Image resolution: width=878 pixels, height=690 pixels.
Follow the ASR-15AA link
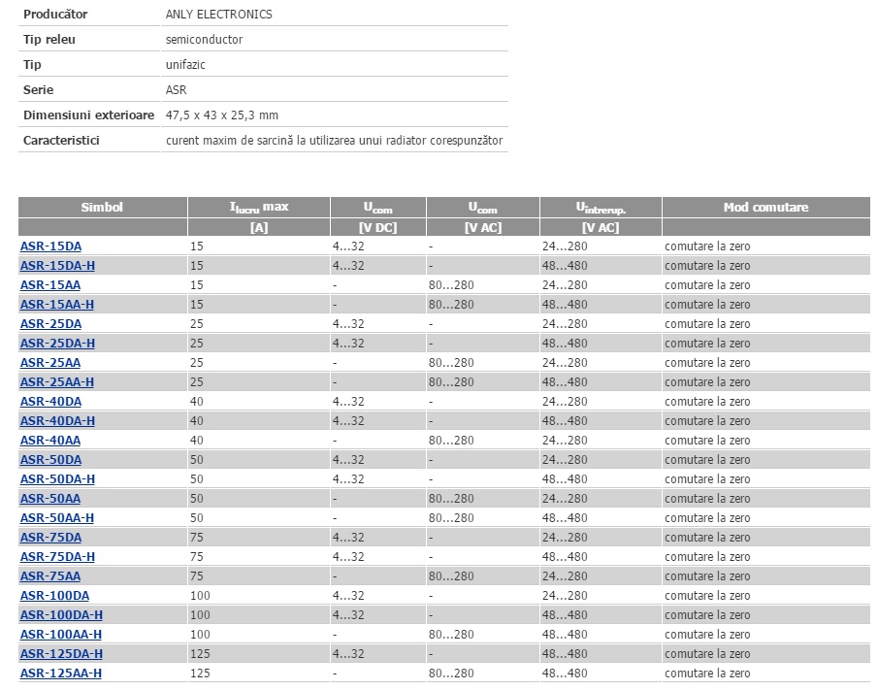pos(50,285)
